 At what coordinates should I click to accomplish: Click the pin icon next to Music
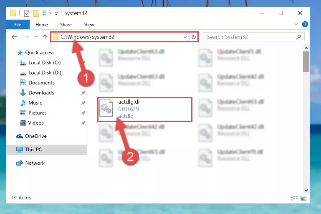pyautogui.click(x=83, y=103)
